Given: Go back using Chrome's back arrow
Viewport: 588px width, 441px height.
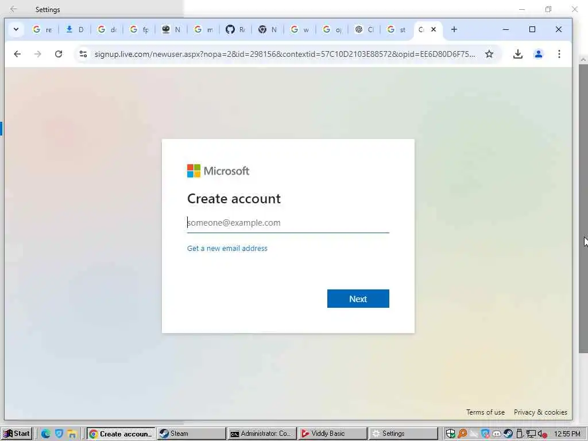Looking at the screenshot, I should [x=17, y=54].
